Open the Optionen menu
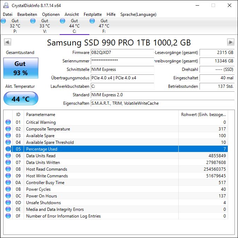238x238 pixels. pos(51,14)
